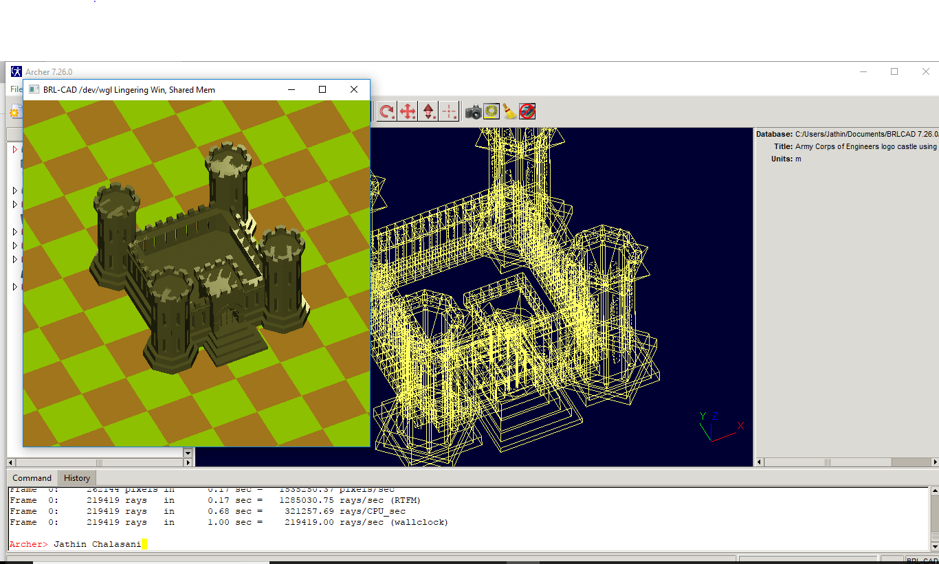Click the 'rays/sec (wallclock)' output line
Viewport: 939px width, 564px height.
pos(229,522)
